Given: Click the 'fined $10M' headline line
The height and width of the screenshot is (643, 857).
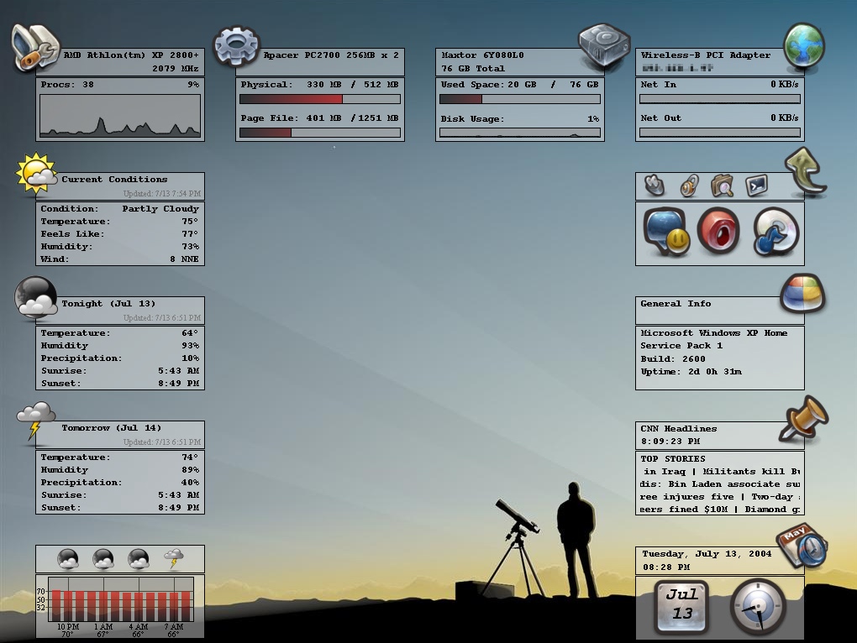Looking at the screenshot, I should coord(720,510).
